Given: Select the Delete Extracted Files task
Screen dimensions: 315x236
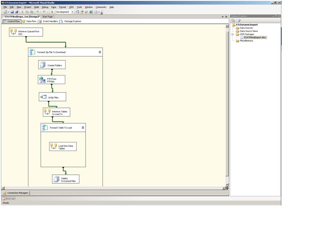Looking at the screenshot, I should tap(66, 179).
